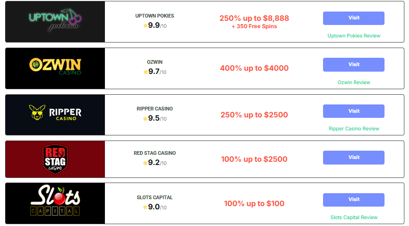Click the star icon beside 9.5 rating
Viewport: 409px width, 226px height.
[x=145, y=118]
